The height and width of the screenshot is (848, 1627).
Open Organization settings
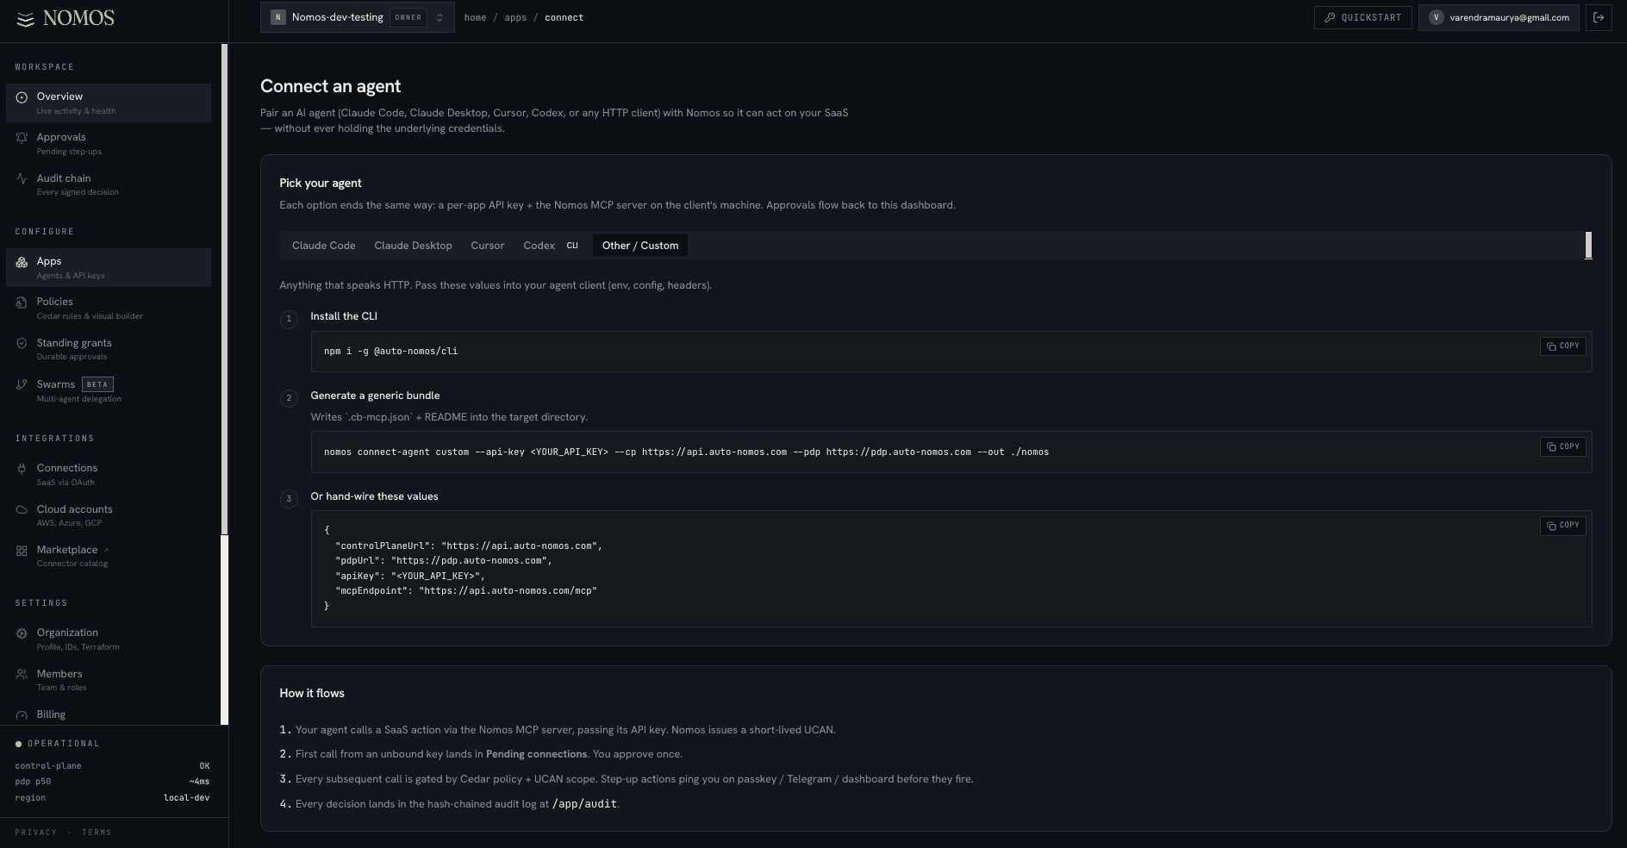109,639
